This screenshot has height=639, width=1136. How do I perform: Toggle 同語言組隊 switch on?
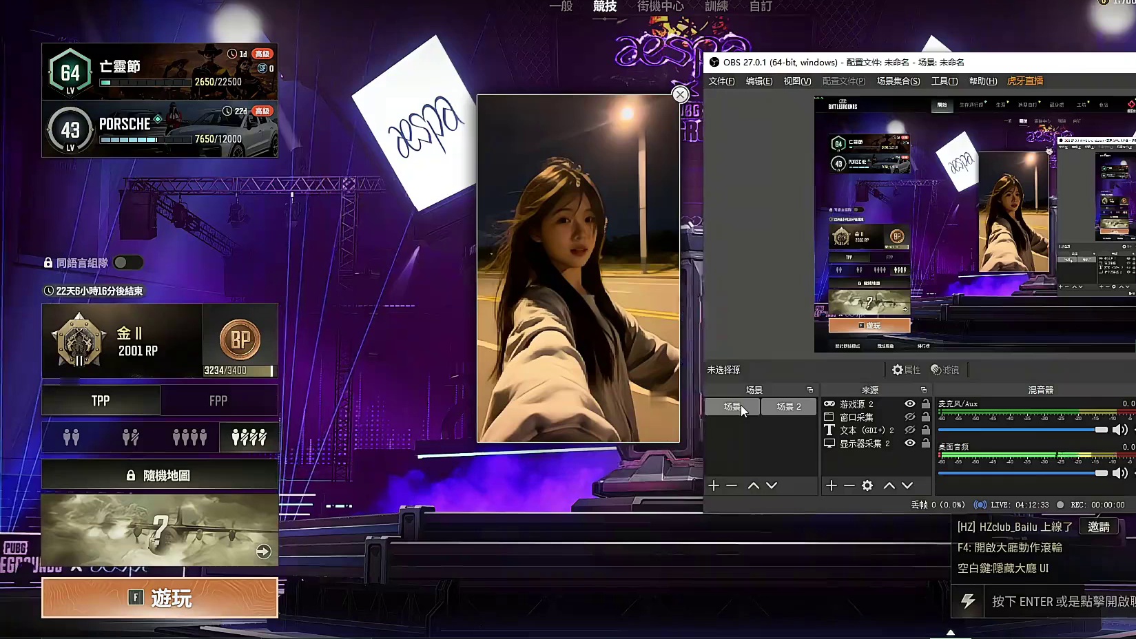tap(128, 262)
